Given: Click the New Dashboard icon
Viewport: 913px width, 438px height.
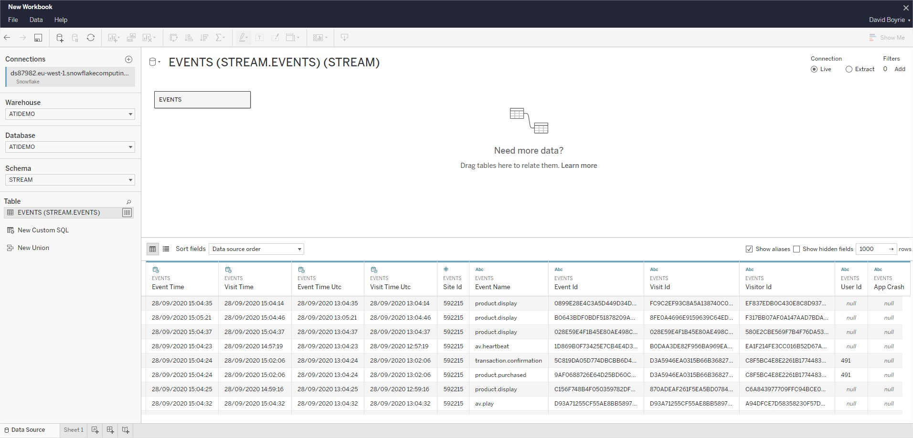Looking at the screenshot, I should pyautogui.click(x=110, y=430).
